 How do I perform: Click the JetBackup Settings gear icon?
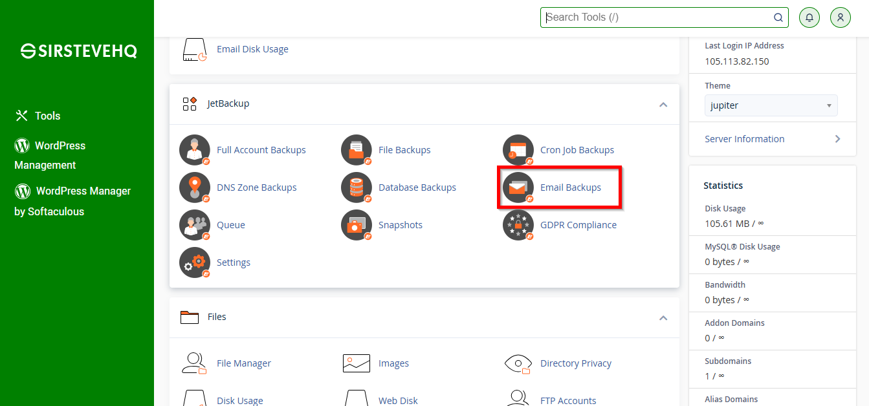(x=195, y=262)
